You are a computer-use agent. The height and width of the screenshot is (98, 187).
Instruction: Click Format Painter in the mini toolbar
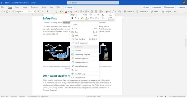click(98, 15)
